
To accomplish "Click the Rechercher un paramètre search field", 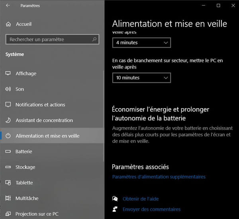I will (x=52, y=39).
